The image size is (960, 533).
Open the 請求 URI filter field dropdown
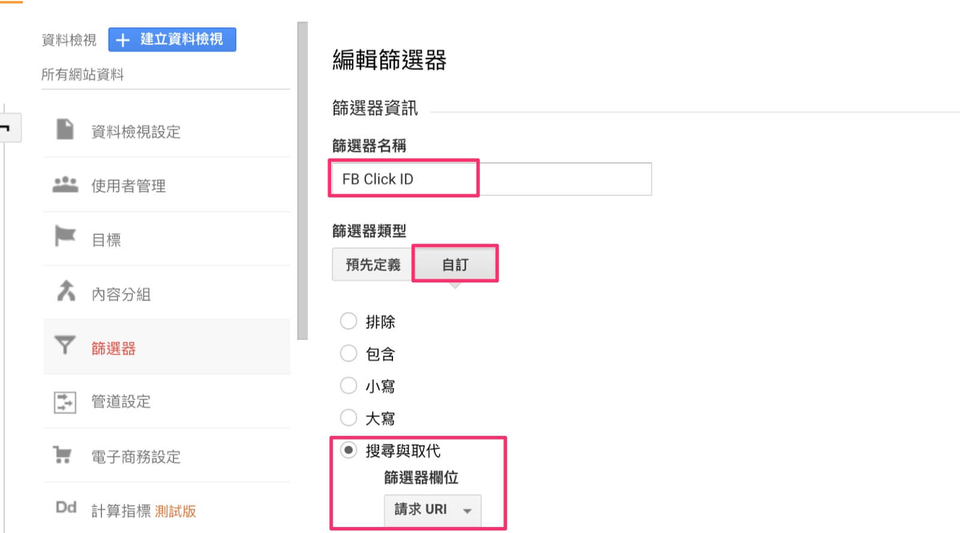pos(432,510)
